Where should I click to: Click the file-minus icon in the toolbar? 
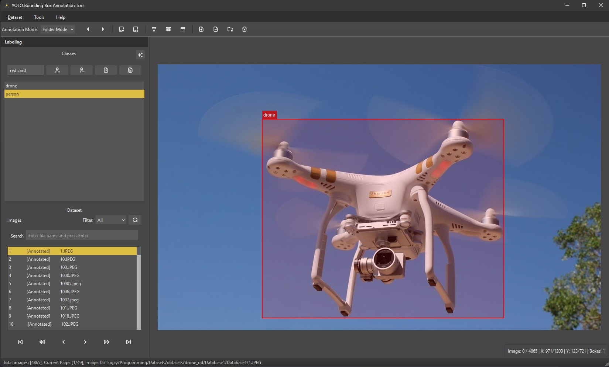pos(216,29)
